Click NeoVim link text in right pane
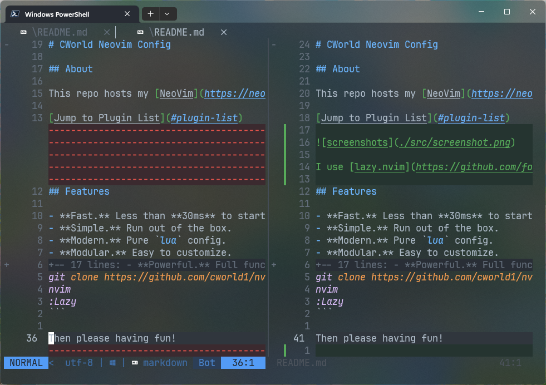The height and width of the screenshot is (385, 546). [444, 93]
